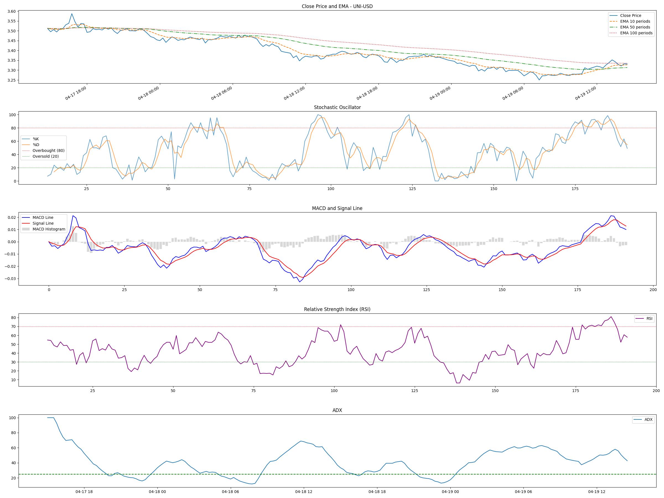Click the Overbought (80) legend entry

[48, 151]
